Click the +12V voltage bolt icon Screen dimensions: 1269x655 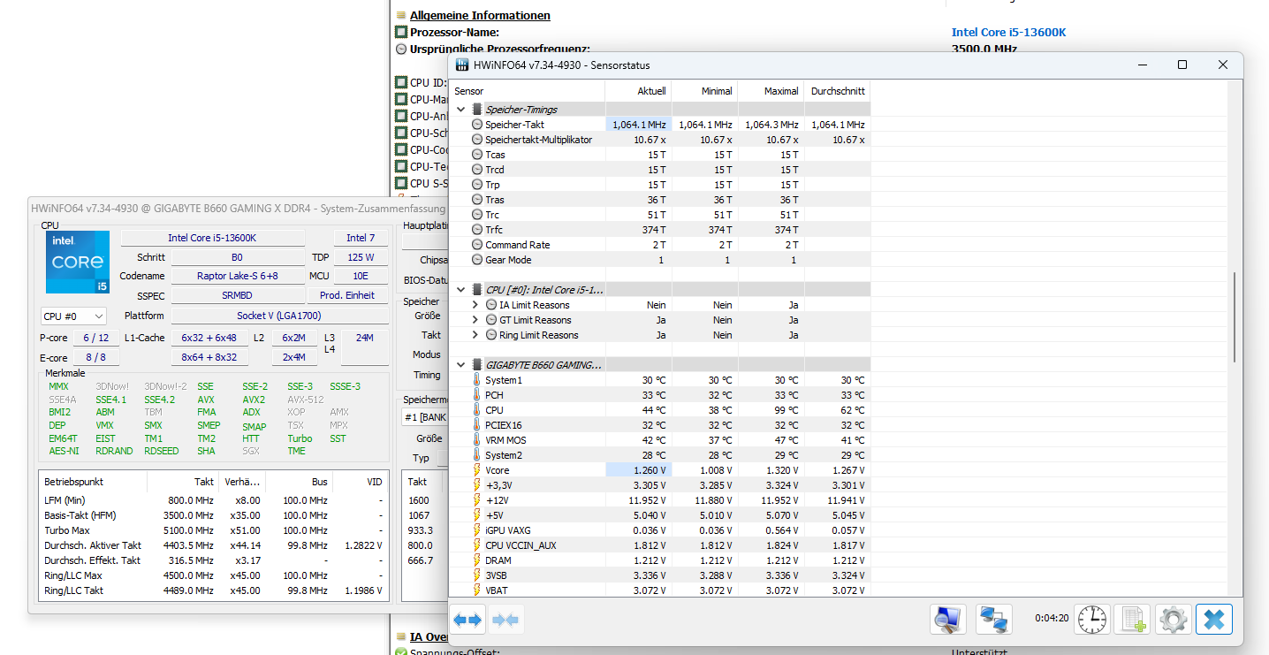477,500
